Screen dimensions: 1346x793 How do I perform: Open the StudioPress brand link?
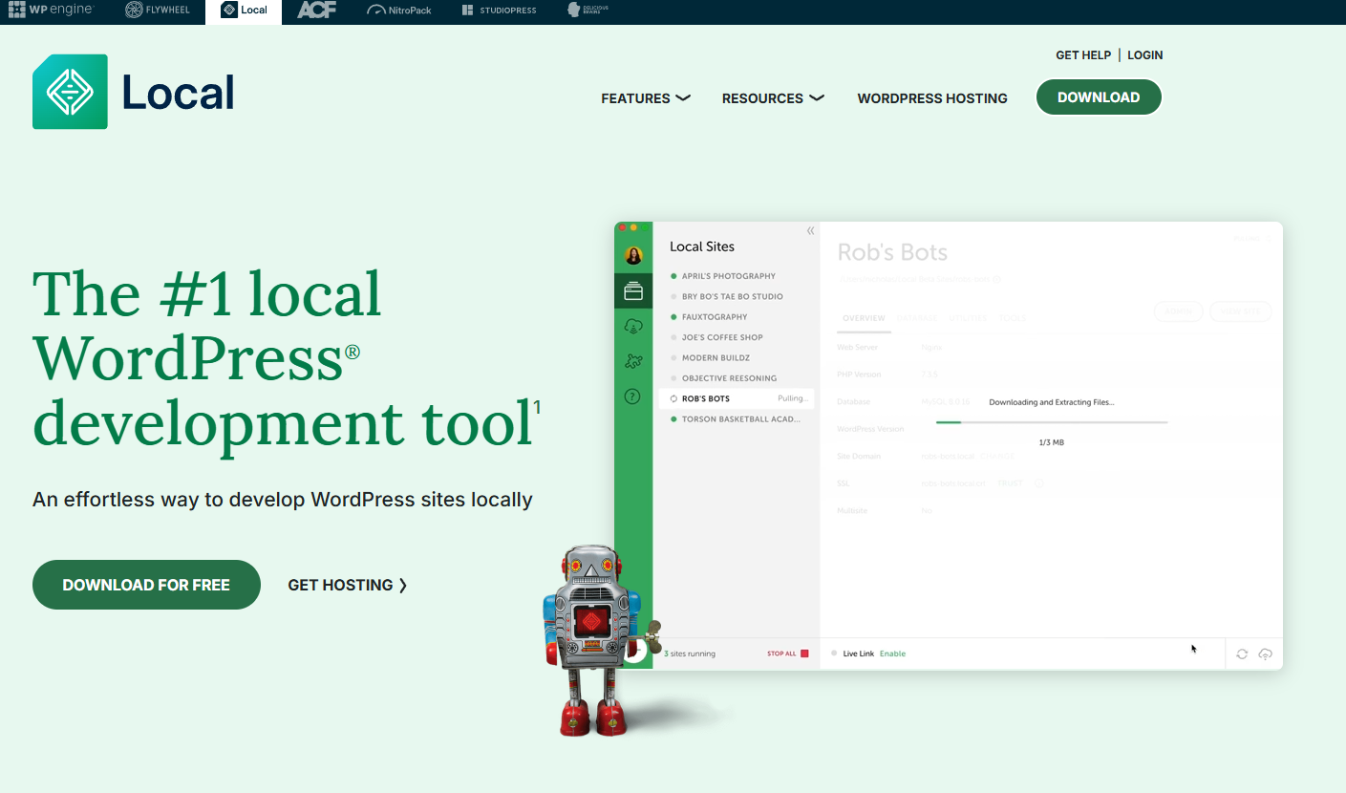coord(499,10)
